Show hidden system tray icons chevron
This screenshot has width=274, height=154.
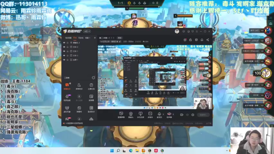pos(227,151)
